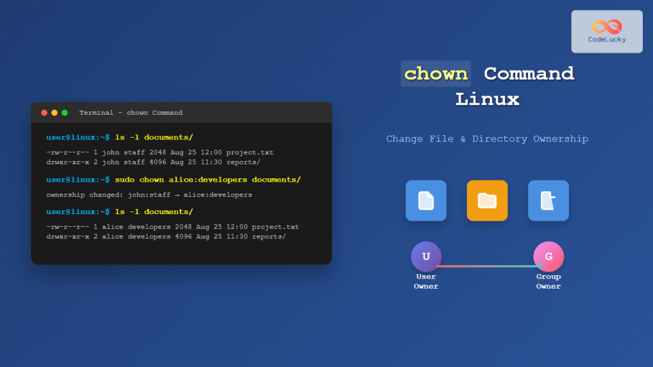Click the blue file-with-tab icon
This screenshot has width=653, height=367.
tap(548, 200)
